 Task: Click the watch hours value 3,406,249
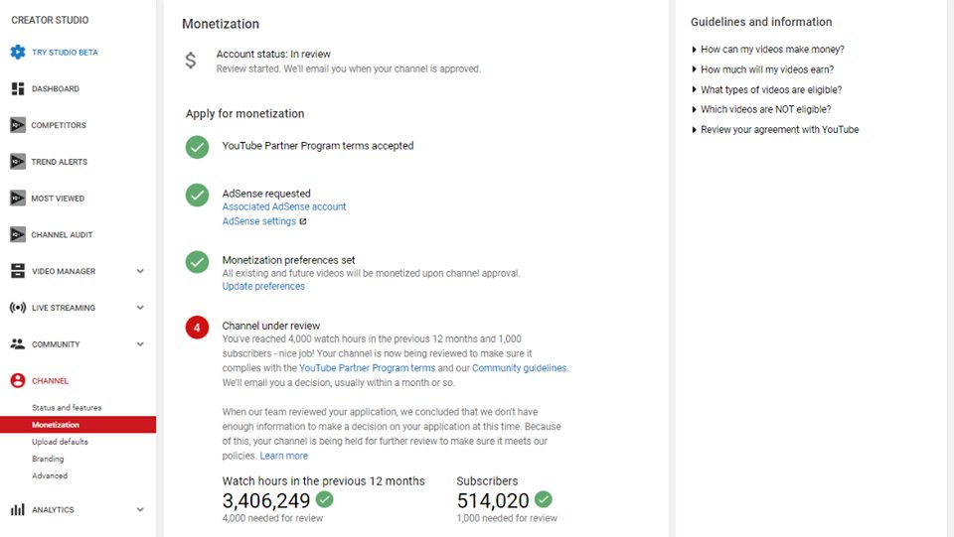click(x=266, y=500)
